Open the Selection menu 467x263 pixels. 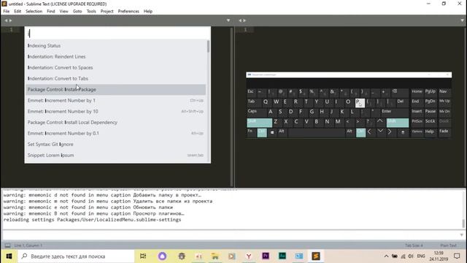(x=34, y=12)
